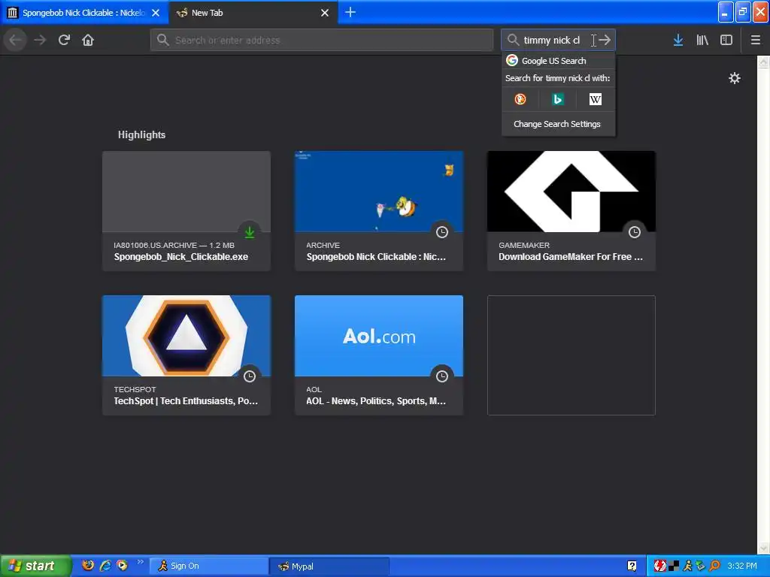Viewport: 770px width, 577px height.
Task: Click the history clock badge on Archive card
Action: coord(442,232)
